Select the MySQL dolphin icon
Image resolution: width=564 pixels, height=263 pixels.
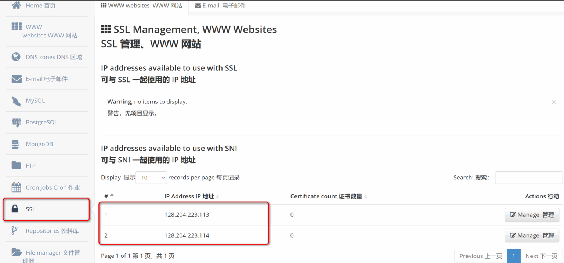coord(16,101)
